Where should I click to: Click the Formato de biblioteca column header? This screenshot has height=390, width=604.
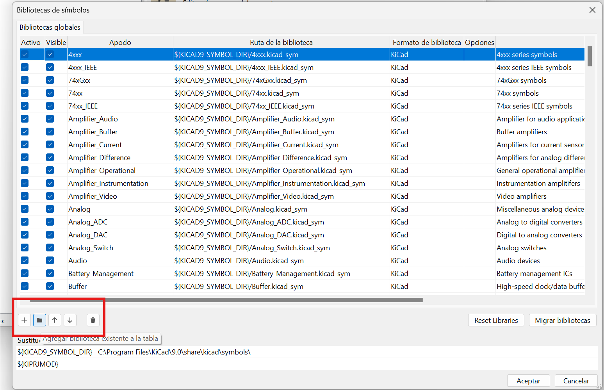tap(427, 42)
